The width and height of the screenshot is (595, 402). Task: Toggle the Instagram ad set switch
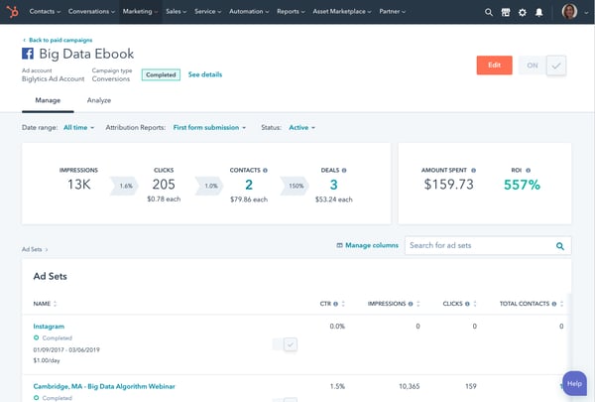click(285, 343)
